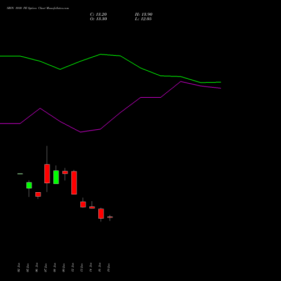Click the low value 'L: 12.05'
The height and width of the screenshot is (281, 281).
click(143, 19)
